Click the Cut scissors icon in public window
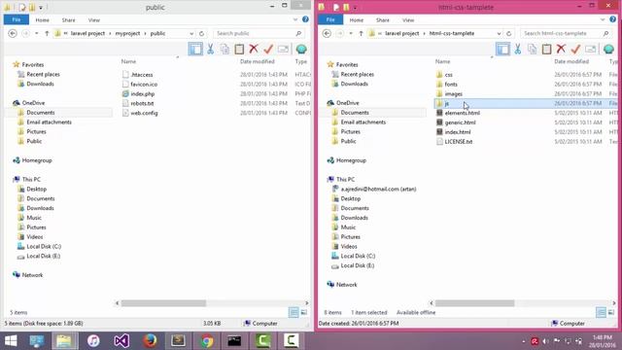The image size is (622, 350). [210, 50]
